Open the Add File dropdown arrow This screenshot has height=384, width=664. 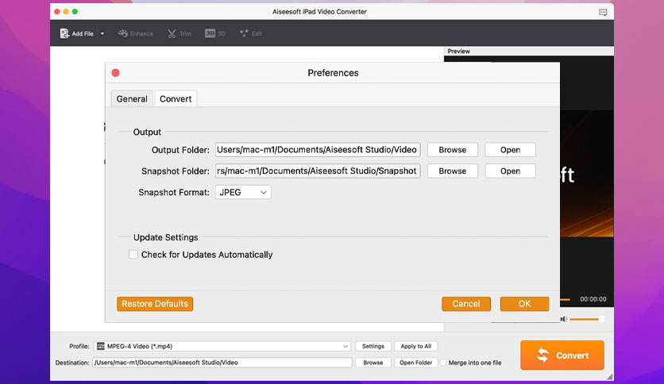(102, 33)
